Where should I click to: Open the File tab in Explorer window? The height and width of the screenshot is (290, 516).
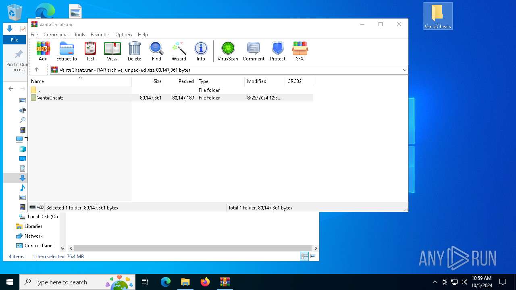[x=15, y=40]
